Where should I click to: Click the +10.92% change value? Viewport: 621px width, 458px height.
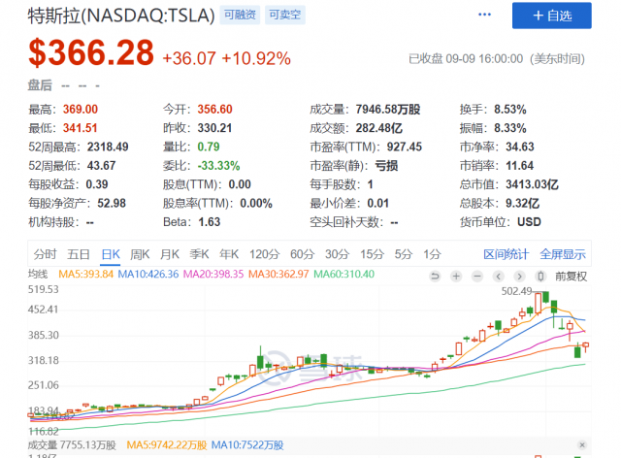256,58
